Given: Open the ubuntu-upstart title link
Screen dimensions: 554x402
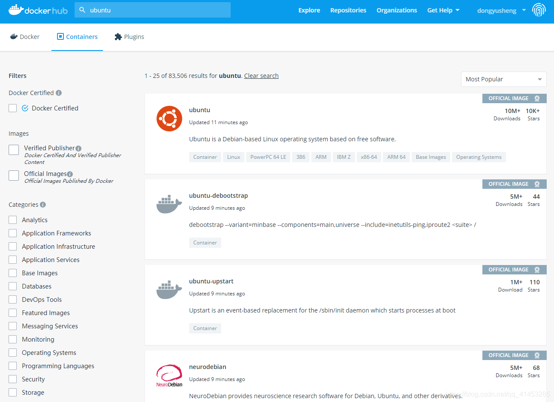Looking at the screenshot, I should (x=211, y=281).
